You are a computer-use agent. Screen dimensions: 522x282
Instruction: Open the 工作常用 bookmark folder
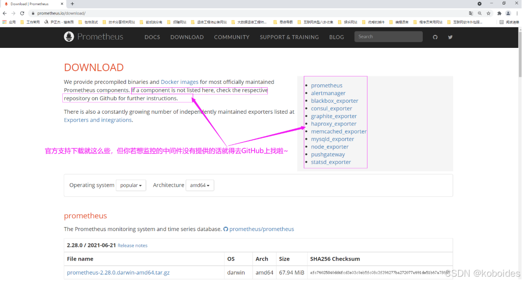click(30, 22)
